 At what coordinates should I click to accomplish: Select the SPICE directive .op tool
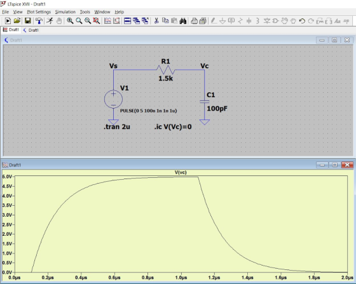click(x=346, y=21)
